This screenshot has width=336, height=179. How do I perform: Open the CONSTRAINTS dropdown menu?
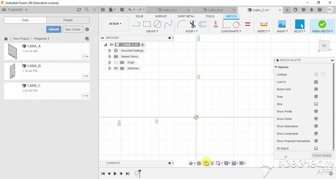[231, 31]
